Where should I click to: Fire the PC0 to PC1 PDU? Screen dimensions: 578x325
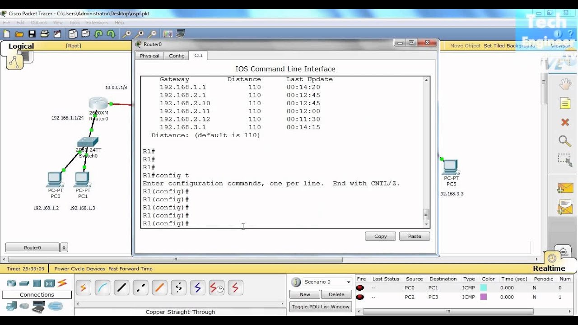point(360,288)
